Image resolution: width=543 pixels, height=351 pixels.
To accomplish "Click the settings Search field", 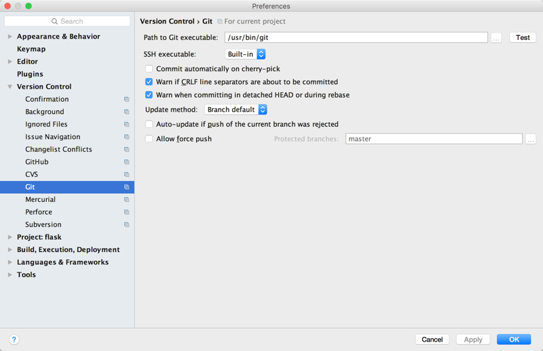I will tap(67, 22).
